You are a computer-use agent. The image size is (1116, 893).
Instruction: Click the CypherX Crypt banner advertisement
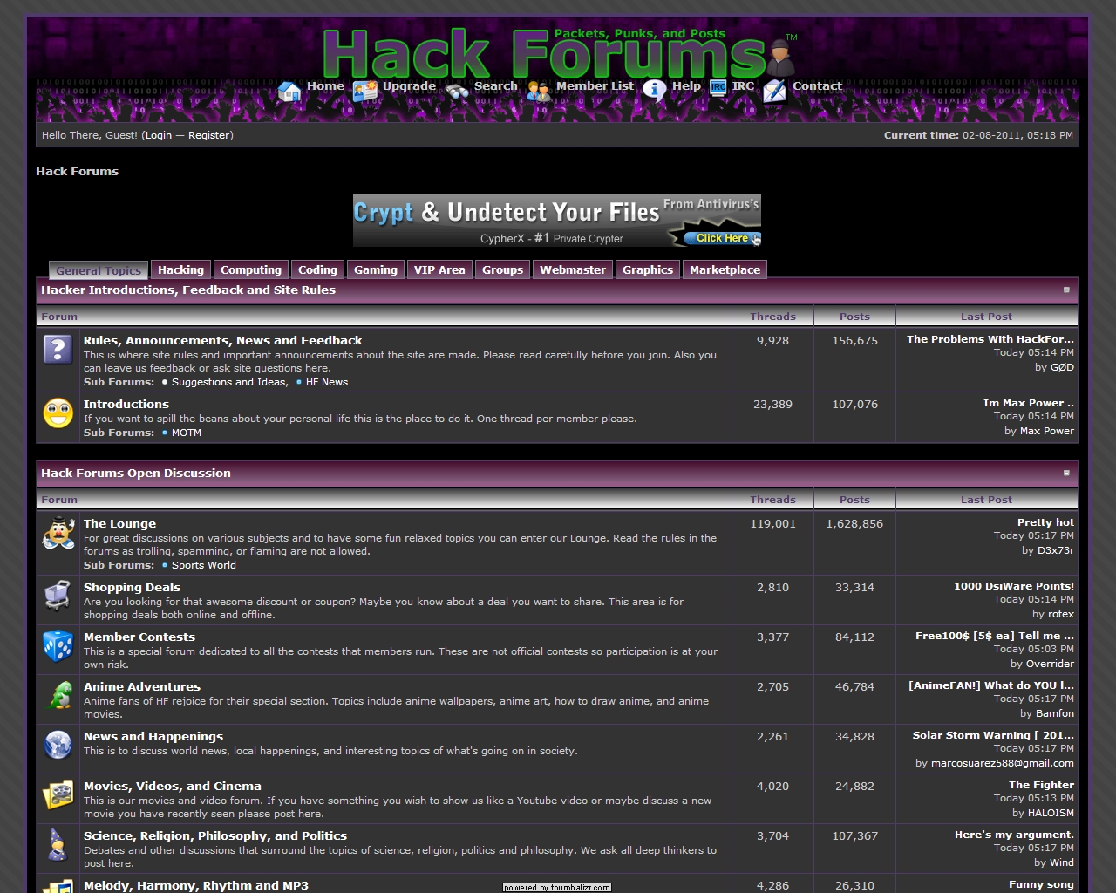(x=557, y=221)
